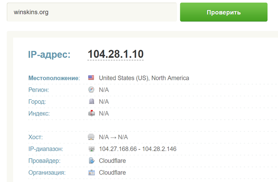Click the Индекс row label

[x=39, y=113]
